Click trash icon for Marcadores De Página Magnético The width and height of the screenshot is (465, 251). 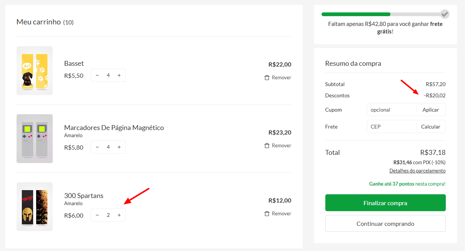[x=267, y=145]
